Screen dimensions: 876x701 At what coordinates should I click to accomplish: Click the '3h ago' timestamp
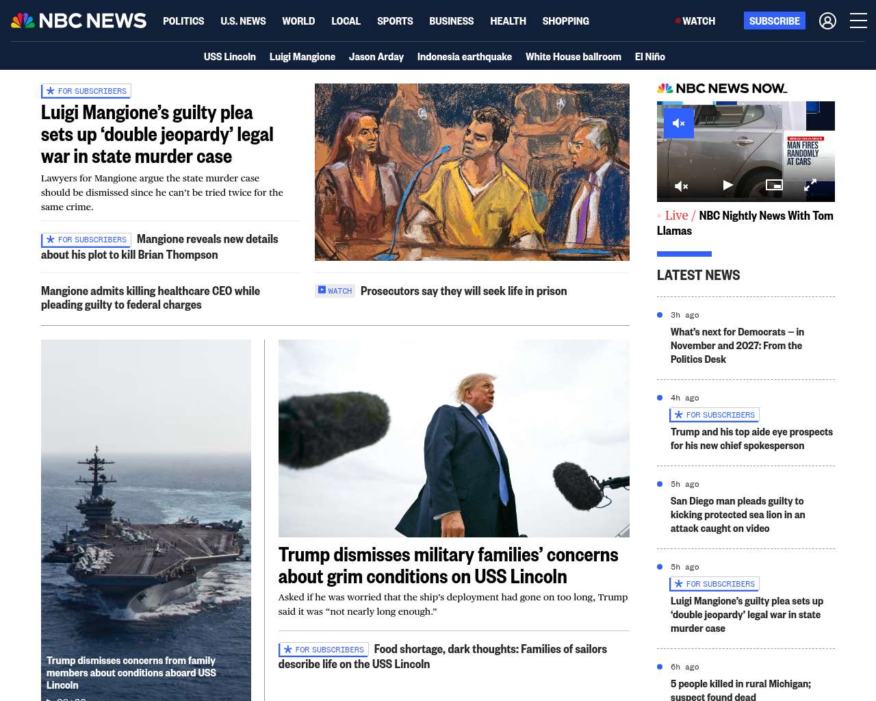pos(684,315)
